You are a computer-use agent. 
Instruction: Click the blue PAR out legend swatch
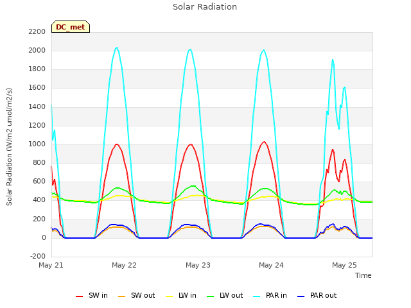pyautogui.click(x=301, y=296)
